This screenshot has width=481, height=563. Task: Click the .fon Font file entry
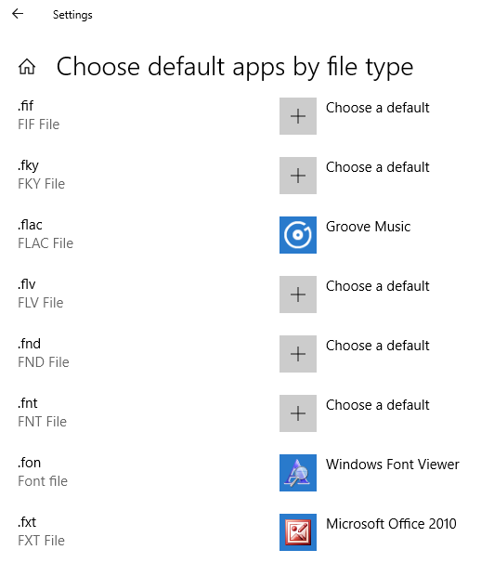tap(43, 472)
